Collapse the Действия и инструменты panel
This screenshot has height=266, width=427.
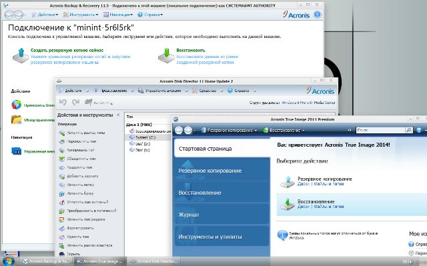118,115
